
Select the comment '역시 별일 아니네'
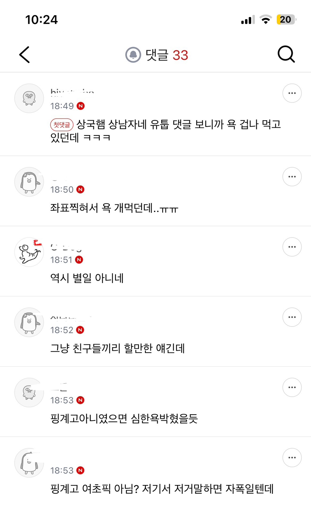click(x=87, y=278)
